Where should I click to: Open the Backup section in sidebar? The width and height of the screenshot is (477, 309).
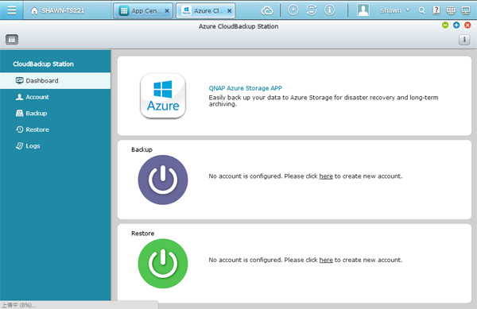point(56,114)
